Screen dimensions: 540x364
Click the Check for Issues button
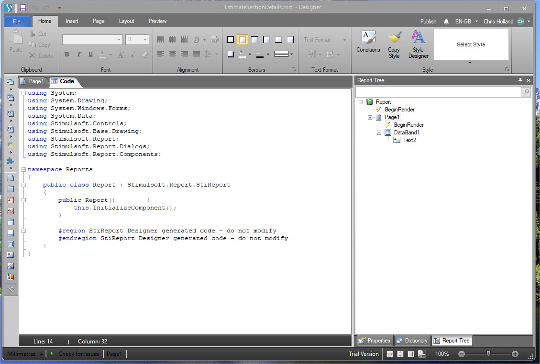(75, 353)
